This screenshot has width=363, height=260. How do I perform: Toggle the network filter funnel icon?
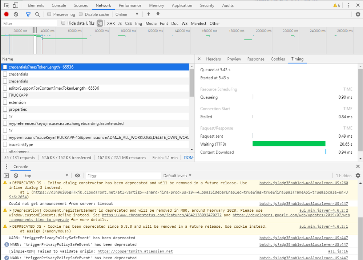(28, 14)
